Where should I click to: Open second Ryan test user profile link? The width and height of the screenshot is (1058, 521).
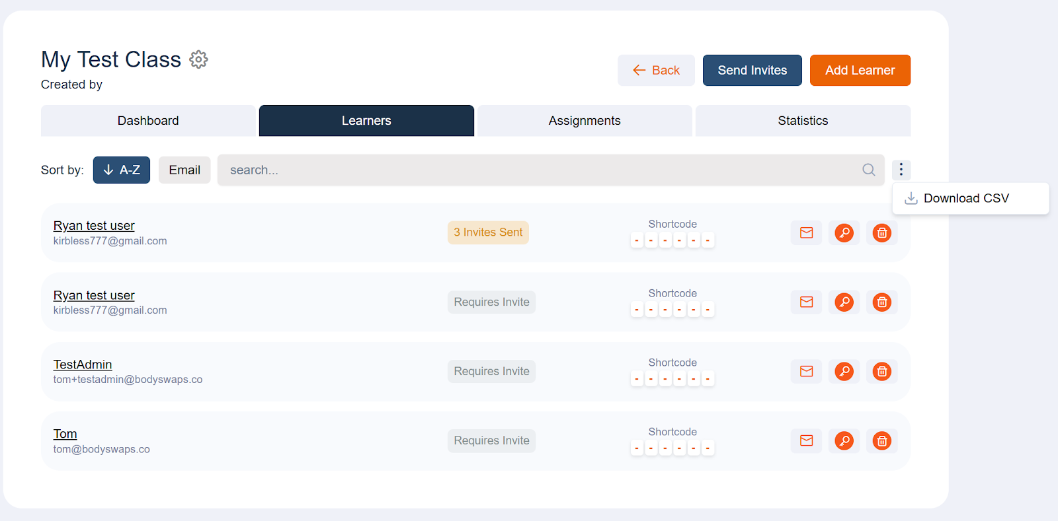tap(94, 295)
